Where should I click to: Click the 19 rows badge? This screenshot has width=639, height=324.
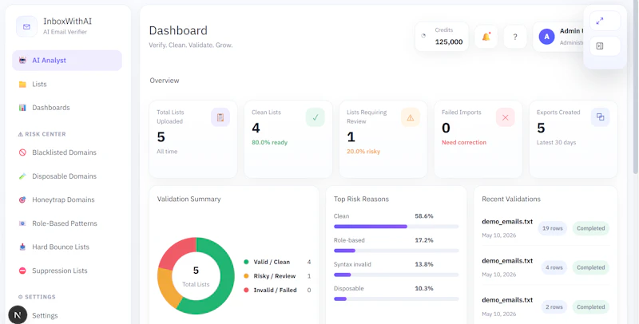tap(552, 228)
